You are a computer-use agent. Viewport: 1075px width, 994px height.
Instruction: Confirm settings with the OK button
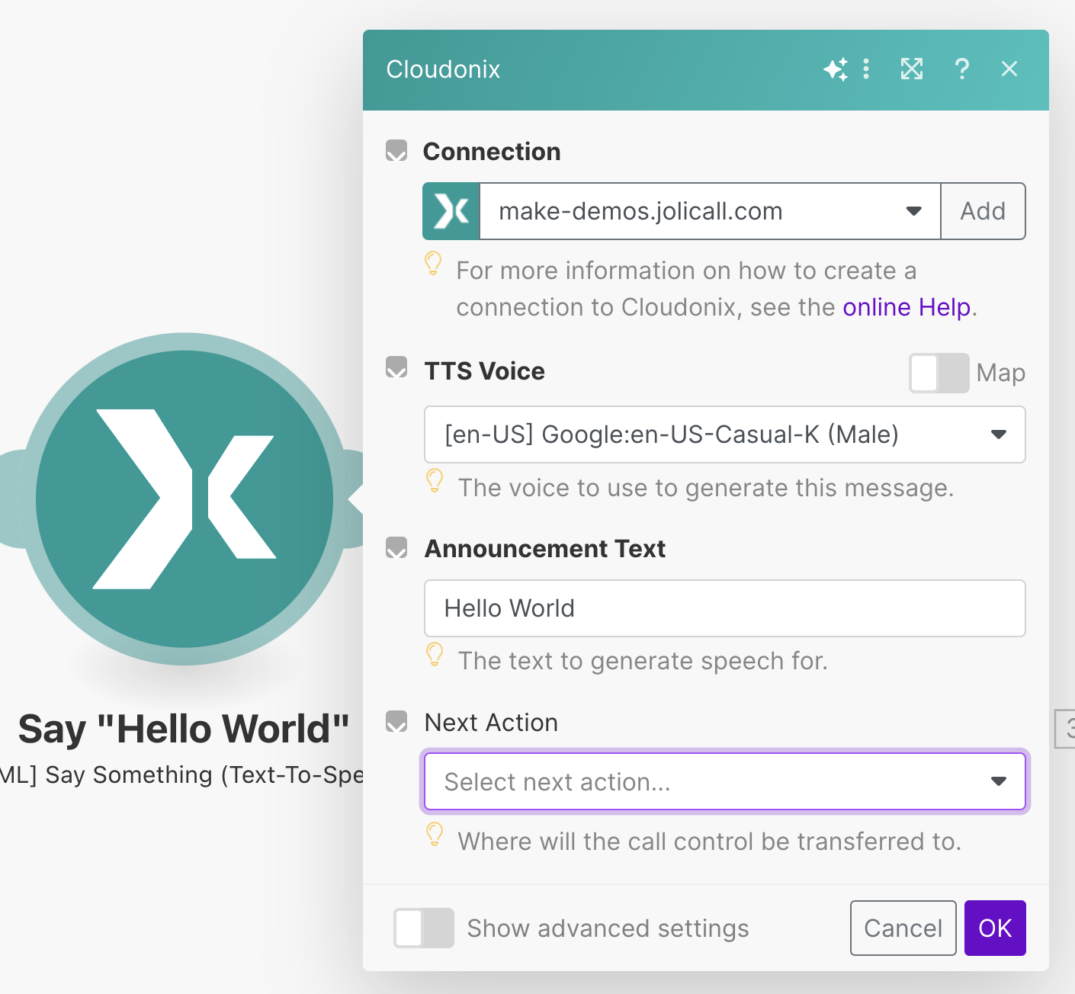click(995, 928)
